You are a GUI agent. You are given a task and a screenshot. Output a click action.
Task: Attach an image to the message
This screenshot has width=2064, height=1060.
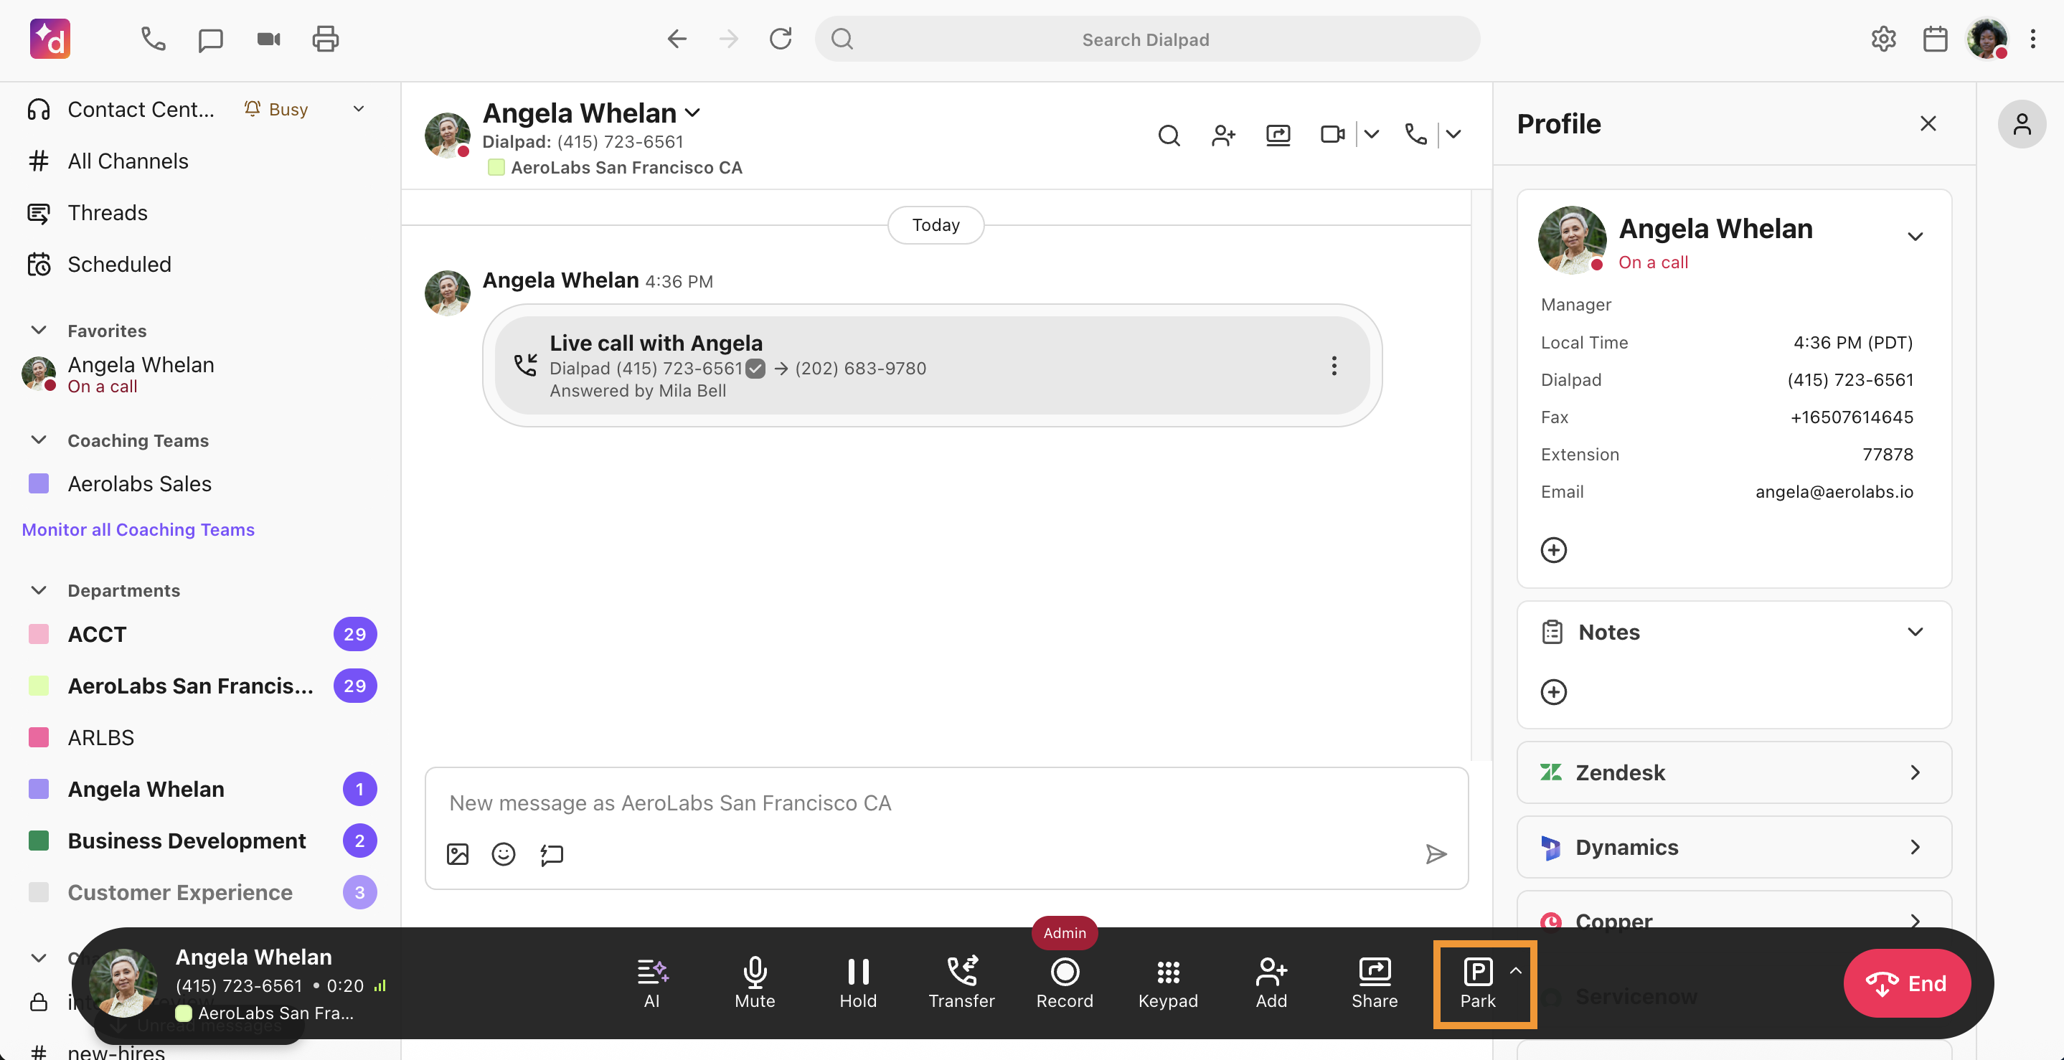[x=458, y=854]
